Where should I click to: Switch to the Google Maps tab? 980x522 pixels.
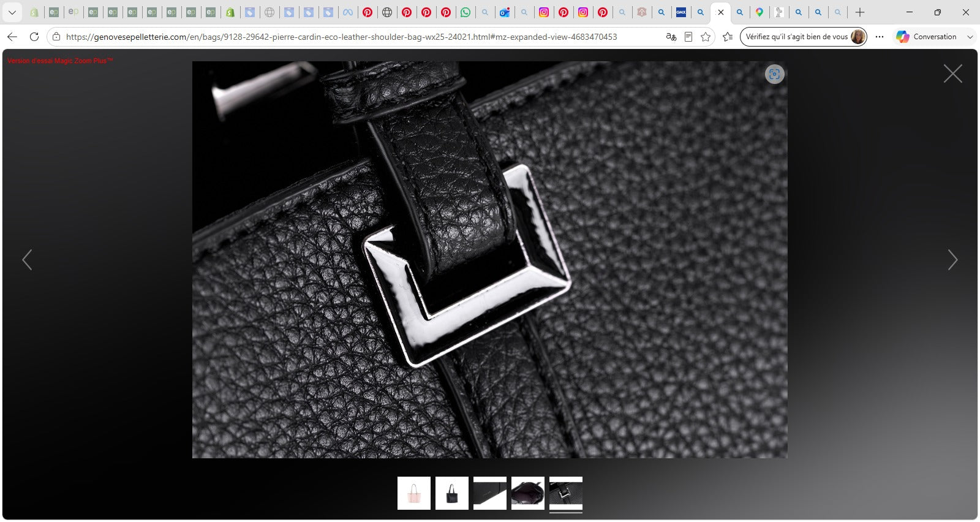coord(759,12)
